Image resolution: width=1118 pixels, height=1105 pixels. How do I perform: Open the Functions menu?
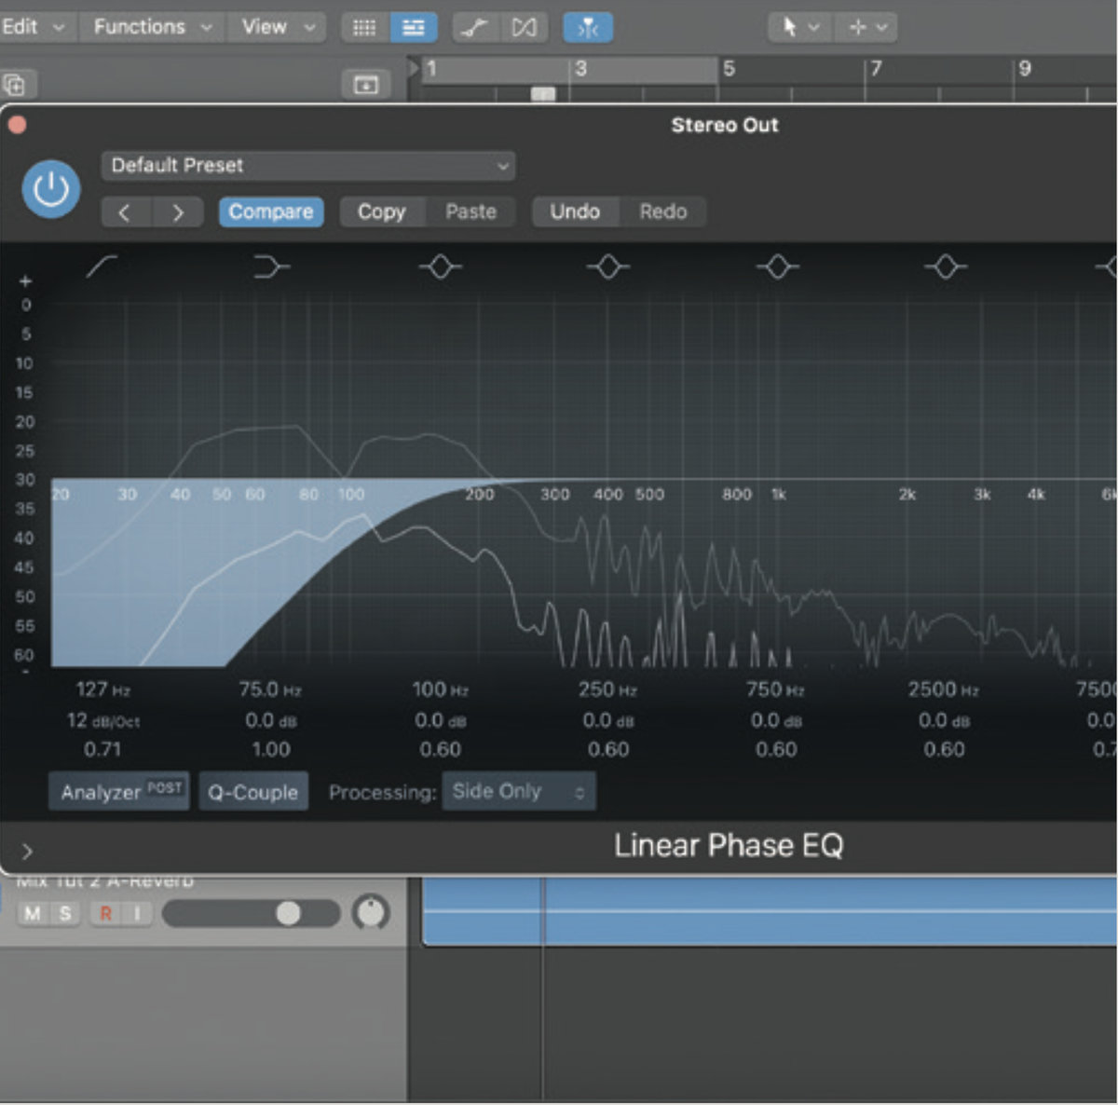pyautogui.click(x=138, y=27)
